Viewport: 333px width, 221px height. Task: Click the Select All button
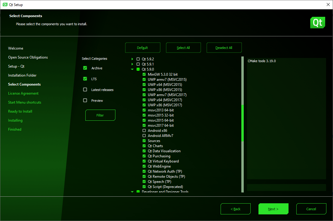[183, 48]
